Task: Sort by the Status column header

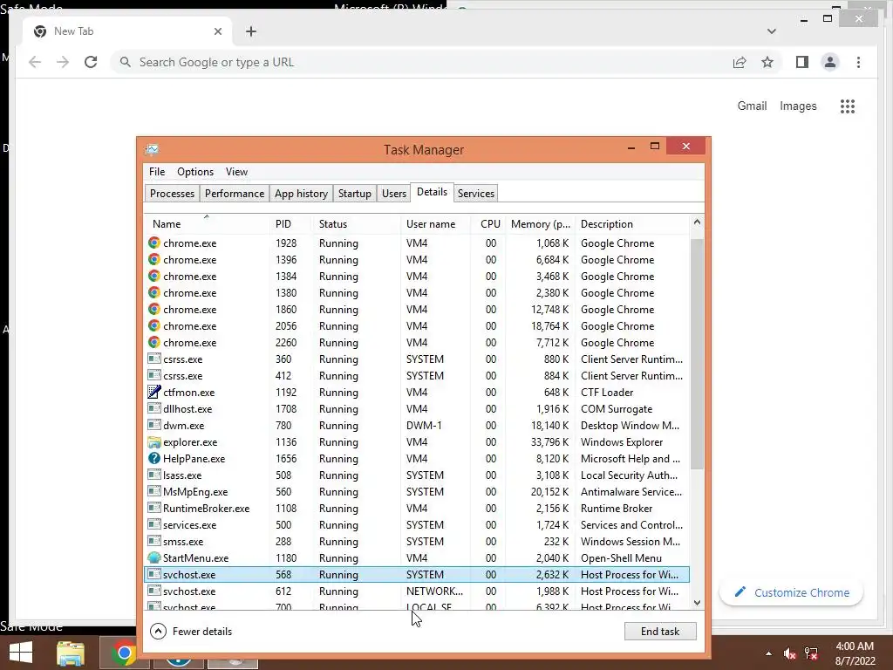Action: click(x=357, y=224)
